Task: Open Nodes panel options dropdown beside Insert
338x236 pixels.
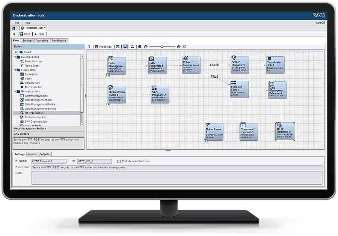Action: [16, 52]
